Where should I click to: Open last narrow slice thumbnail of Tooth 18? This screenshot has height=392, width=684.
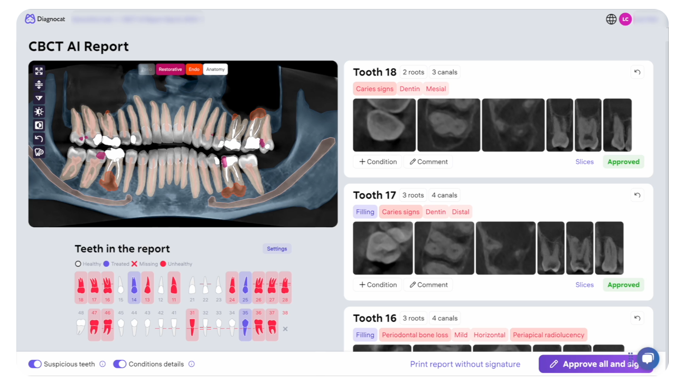[617, 125]
